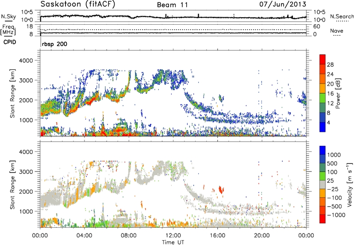Screen dimensions: 354x245
Task: Click the date '07/Jun/2013'
Action: pyautogui.click(x=283, y=4)
